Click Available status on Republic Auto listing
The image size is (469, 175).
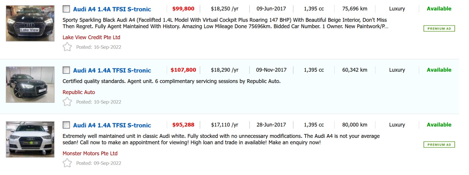point(439,70)
